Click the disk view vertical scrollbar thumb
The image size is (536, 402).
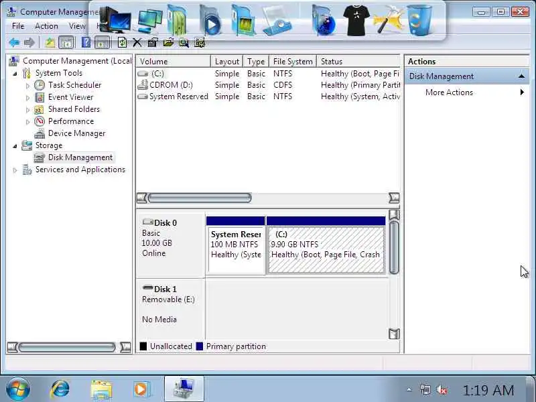point(394,247)
